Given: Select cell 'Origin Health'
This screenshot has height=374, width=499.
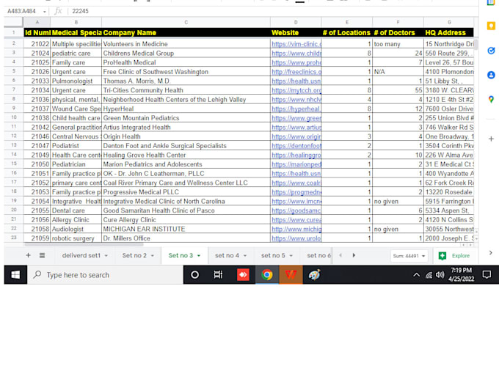Looking at the screenshot, I should coord(186,136).
